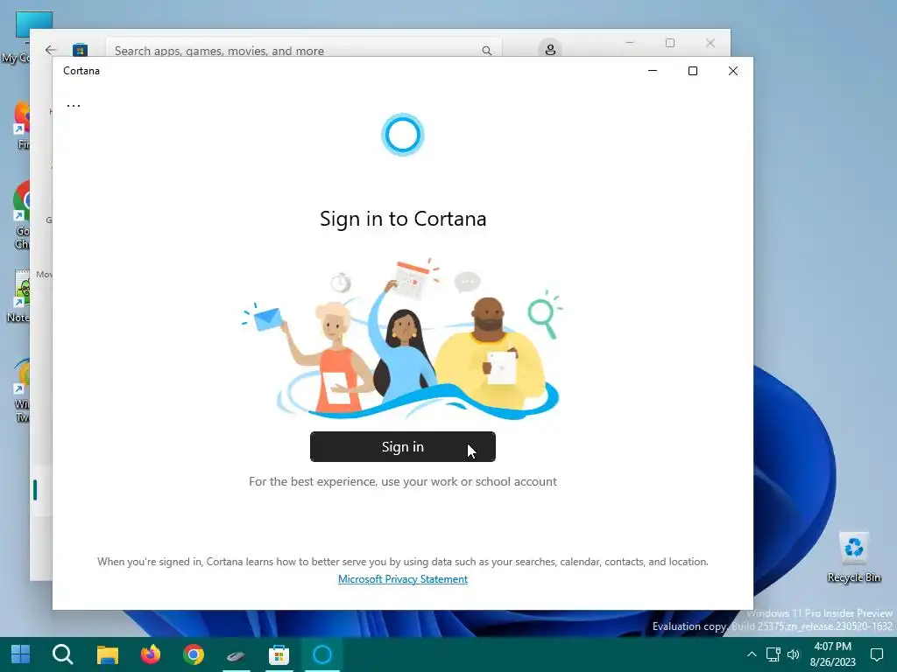Image resolution: width=897 pixels, height=672 pixels.
Task: Maximize the Microsoft Store window
Action: [x=670, y=43]
